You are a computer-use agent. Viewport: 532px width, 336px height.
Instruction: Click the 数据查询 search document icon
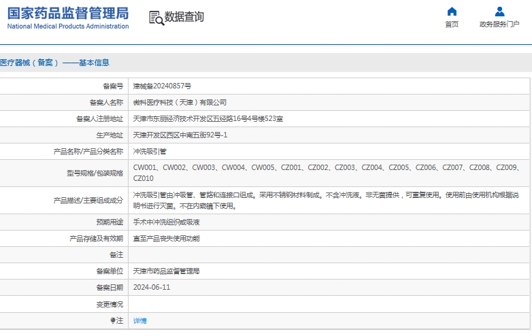[x=156, y=18]
